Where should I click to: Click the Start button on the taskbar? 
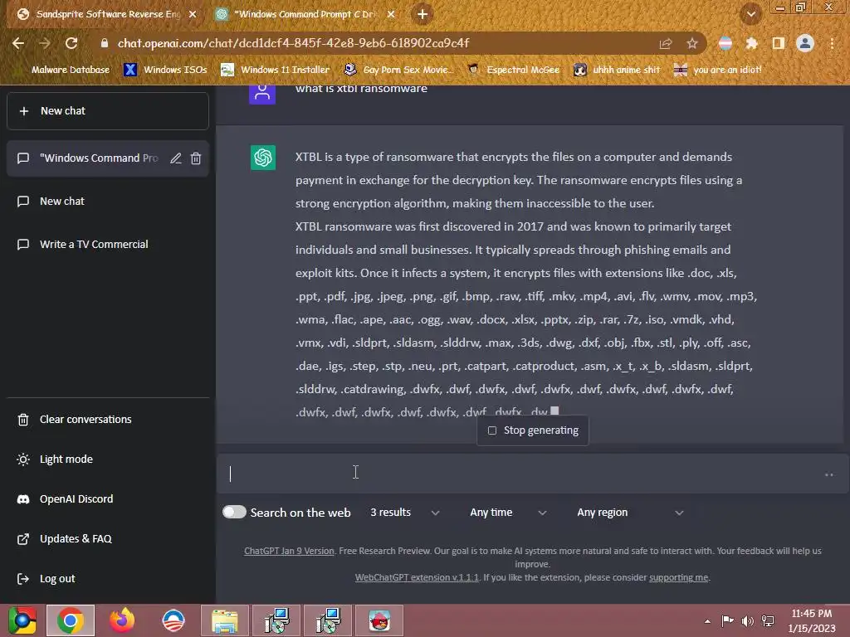coord(22,620)
